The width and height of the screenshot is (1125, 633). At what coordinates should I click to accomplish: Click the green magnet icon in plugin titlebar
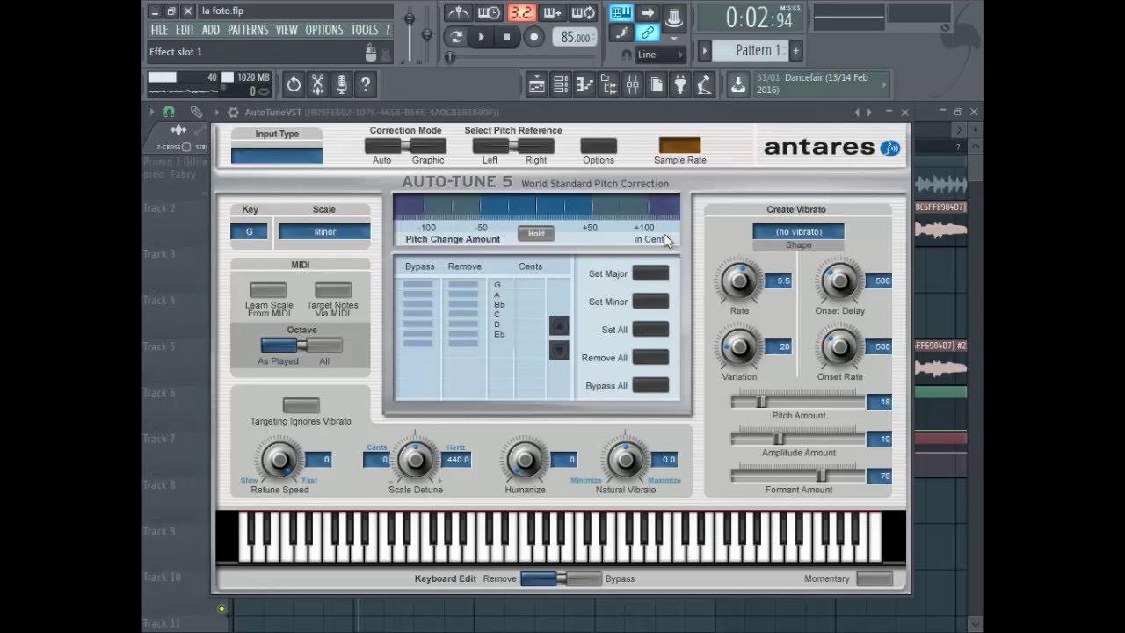(x=169, y=113)
